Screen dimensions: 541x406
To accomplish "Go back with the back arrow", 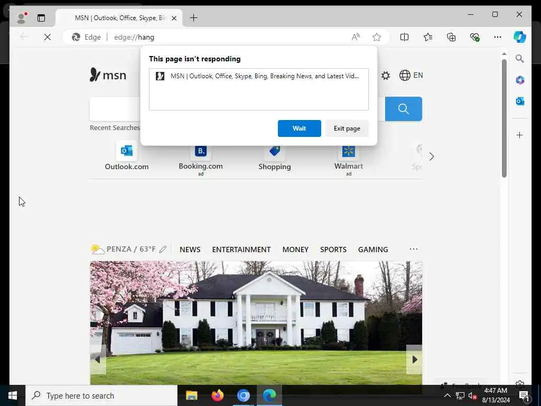I will [24, 37].
